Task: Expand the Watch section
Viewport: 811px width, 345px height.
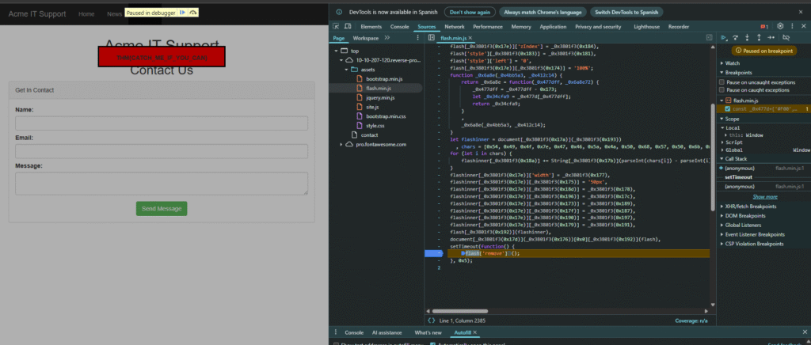Action: (x=732, y=63)
